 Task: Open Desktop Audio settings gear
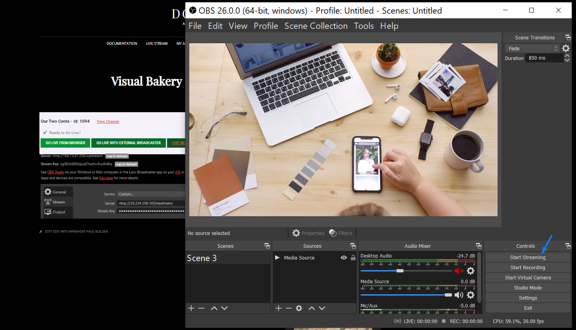[471, 271]
